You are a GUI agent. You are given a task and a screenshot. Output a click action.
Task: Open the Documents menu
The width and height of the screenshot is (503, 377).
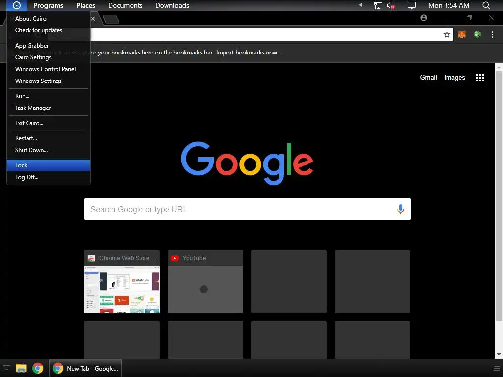pos(125,5)
